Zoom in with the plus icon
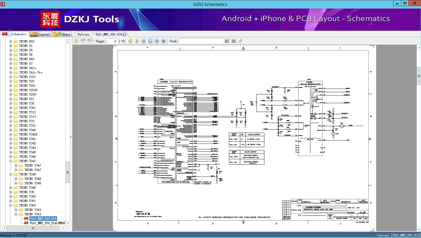Screen dimensions: 421x238 pyautogui.click(x=164, y=41)
